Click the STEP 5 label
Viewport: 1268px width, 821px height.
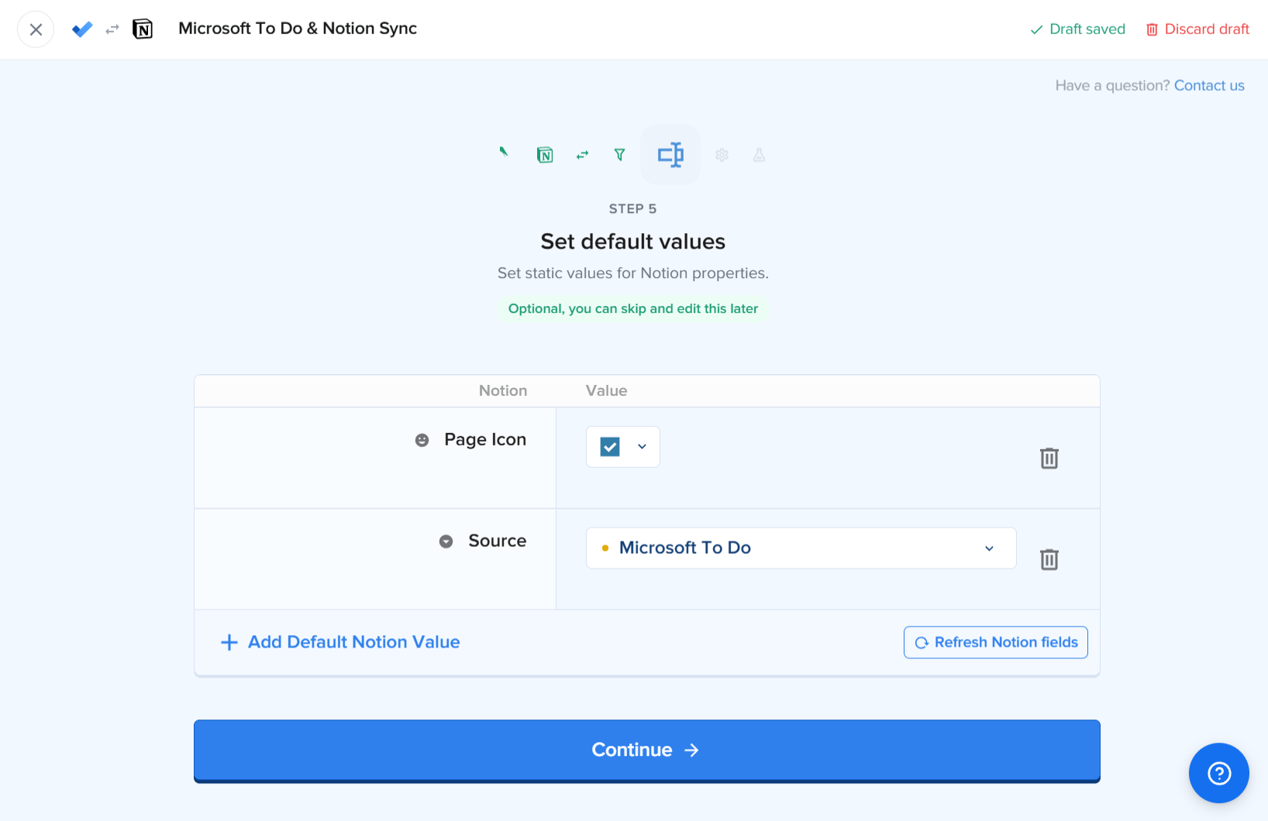[632, 209]
